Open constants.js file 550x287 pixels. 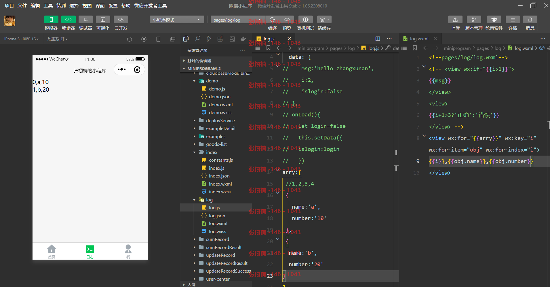(x=221, y=160)
